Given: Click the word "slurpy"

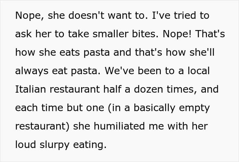Looking at the screenshot, I should point(55,145).
